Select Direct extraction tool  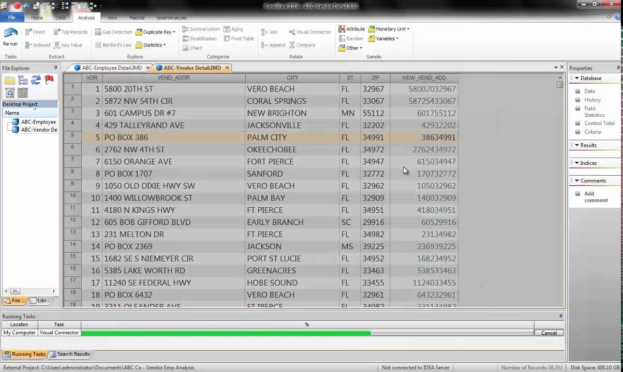tap(35, 32)
